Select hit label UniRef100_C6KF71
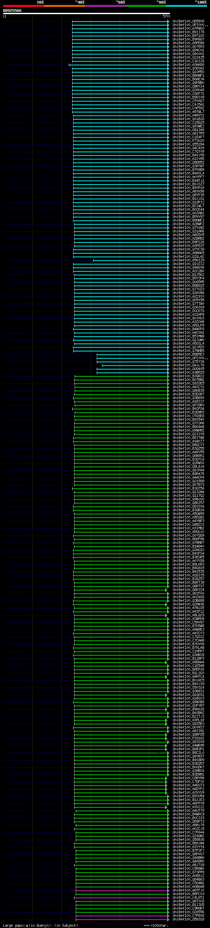The height and width of the screenshot is (928, 210). [188, 94]
